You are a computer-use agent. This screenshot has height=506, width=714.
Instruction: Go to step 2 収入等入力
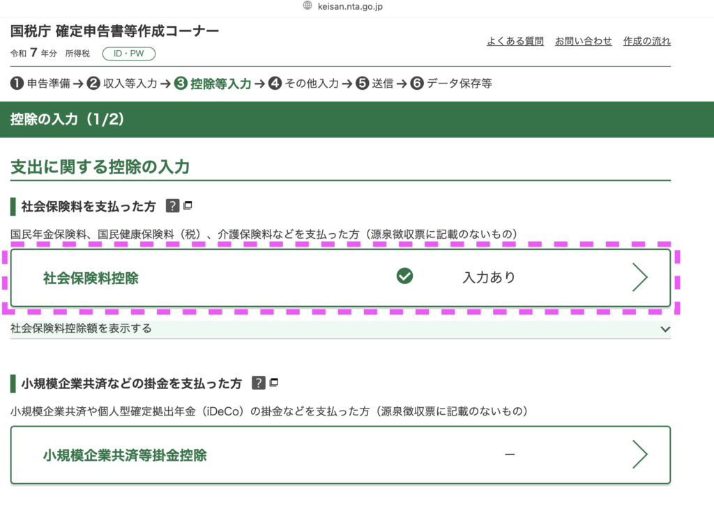(122, 84)
